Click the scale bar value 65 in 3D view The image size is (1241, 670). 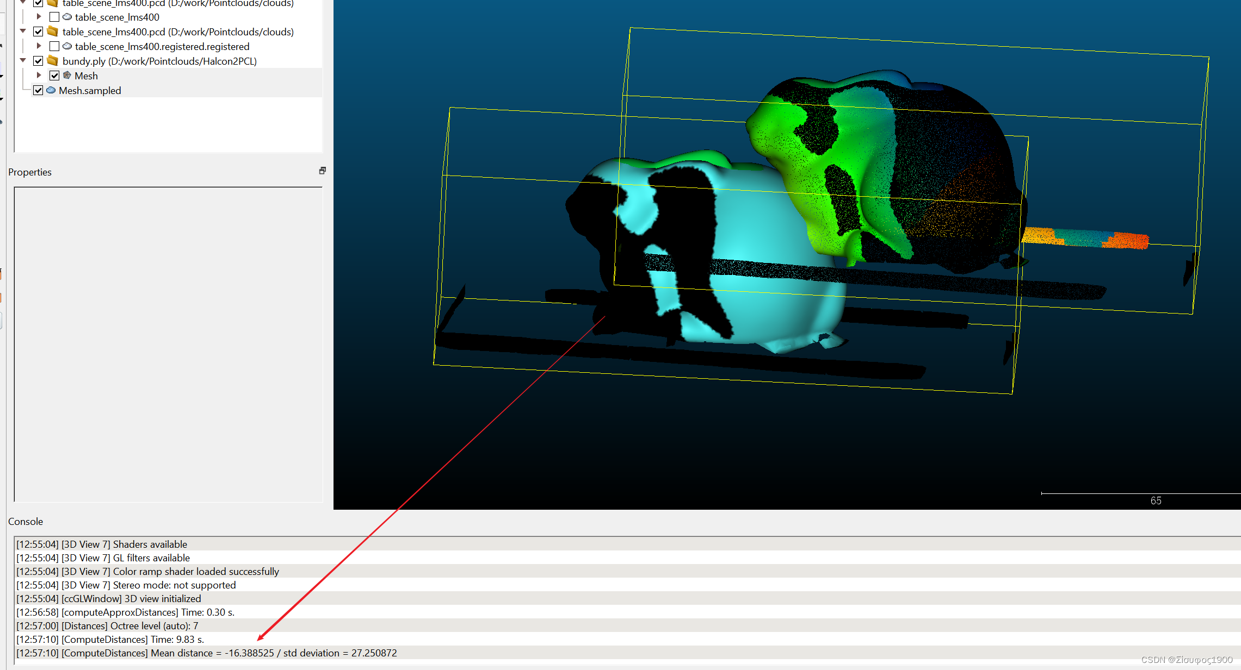(x=1156, y=500)
